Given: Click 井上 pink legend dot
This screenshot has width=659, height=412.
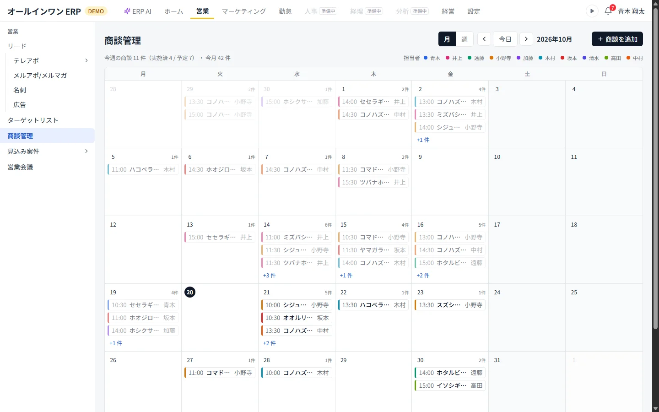Looking at the screenshot, I should click(448, 58).
